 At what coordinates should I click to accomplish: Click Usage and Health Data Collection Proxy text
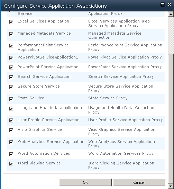pos(121,110)
